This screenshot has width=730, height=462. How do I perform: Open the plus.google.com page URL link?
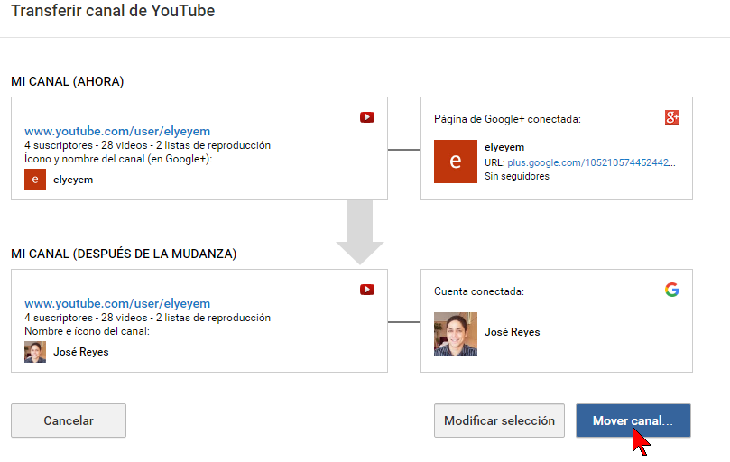591,162
